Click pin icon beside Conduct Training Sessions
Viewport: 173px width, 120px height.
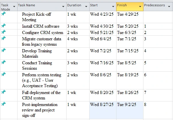point(3,62)
